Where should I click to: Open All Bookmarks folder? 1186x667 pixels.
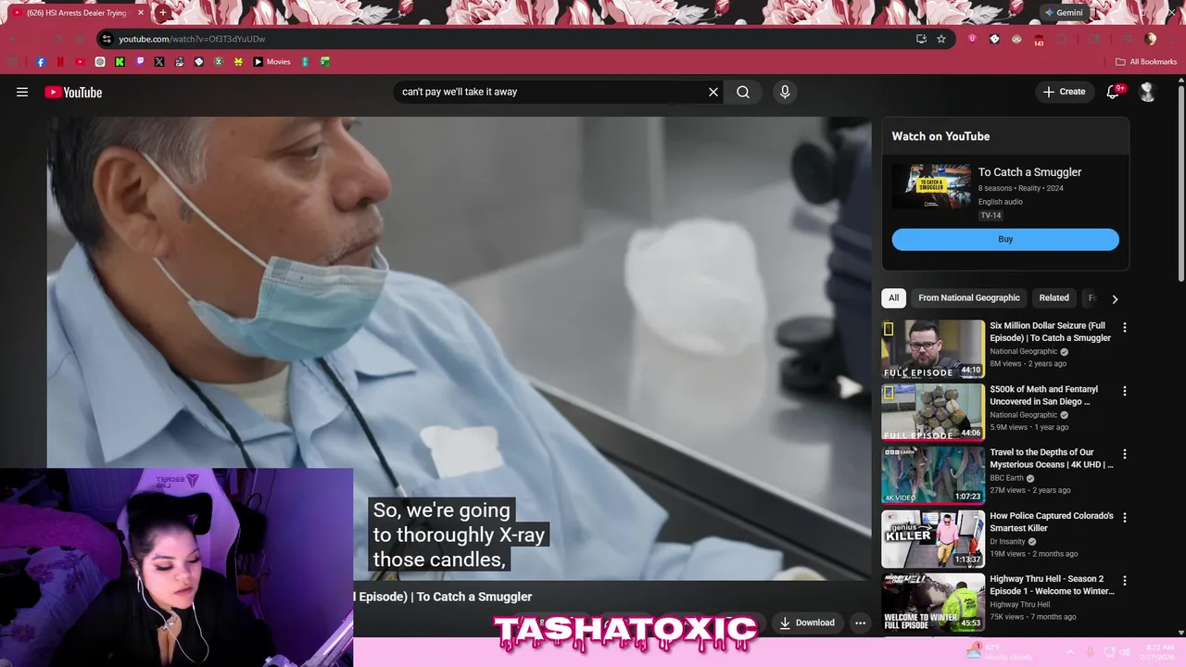pyautogui.click(x=1146, y=62)
